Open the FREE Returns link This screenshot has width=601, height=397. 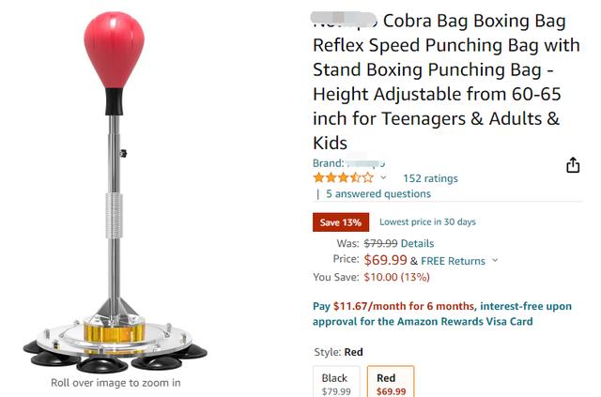coord(453,261)
